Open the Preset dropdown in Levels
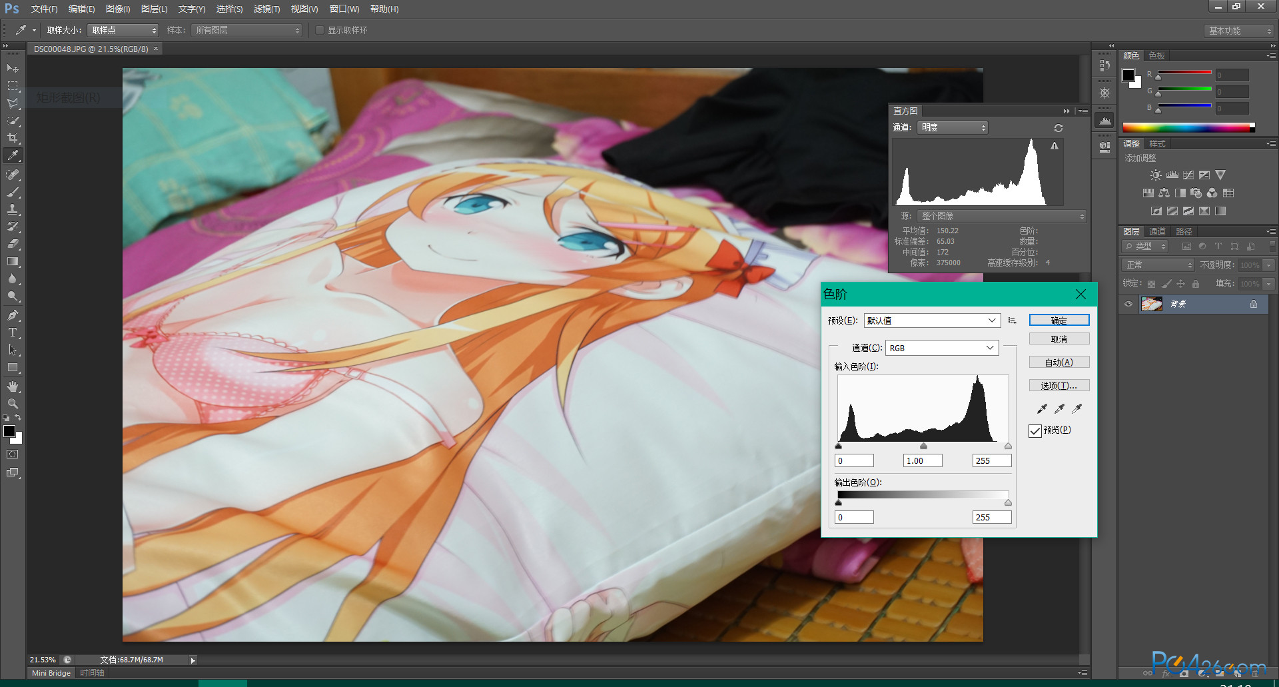Viewport: 1279px width, 687px height. point(932,321)
